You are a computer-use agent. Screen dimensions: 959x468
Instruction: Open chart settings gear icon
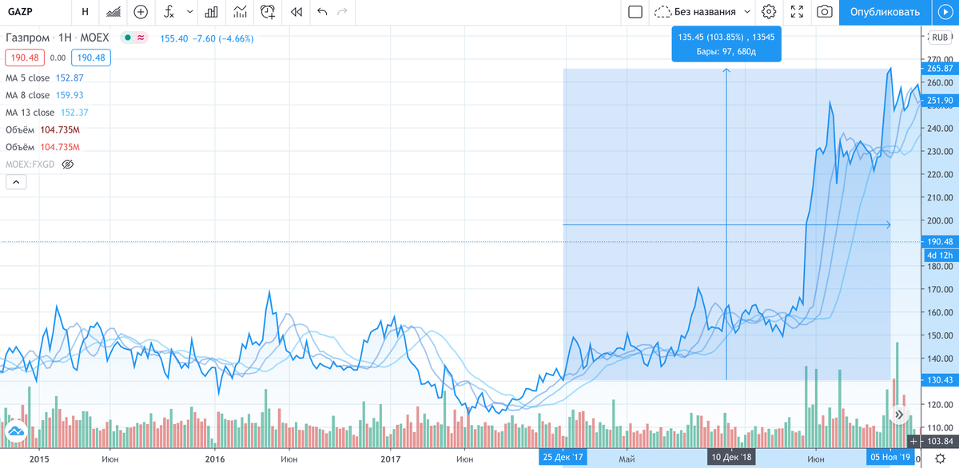[769, 12]
